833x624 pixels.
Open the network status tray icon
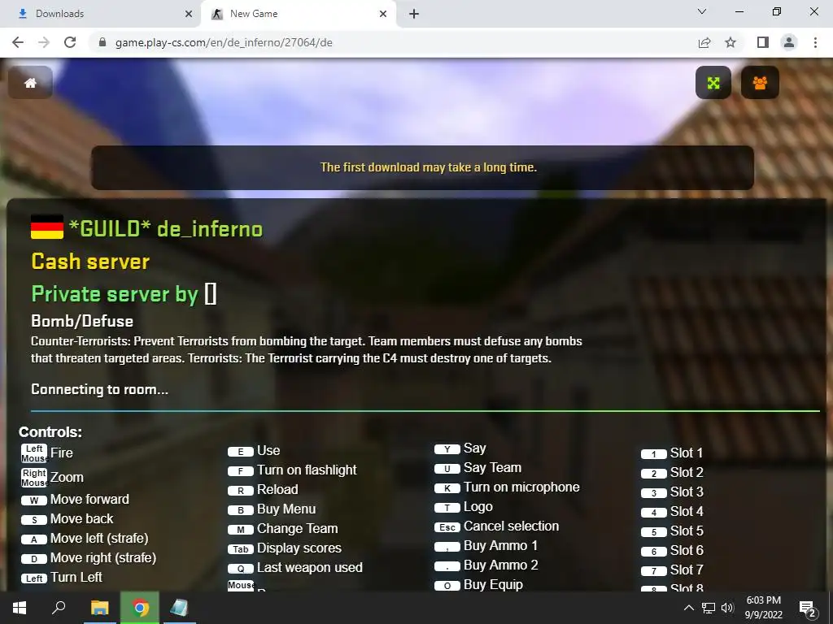[x=709, y=608]
